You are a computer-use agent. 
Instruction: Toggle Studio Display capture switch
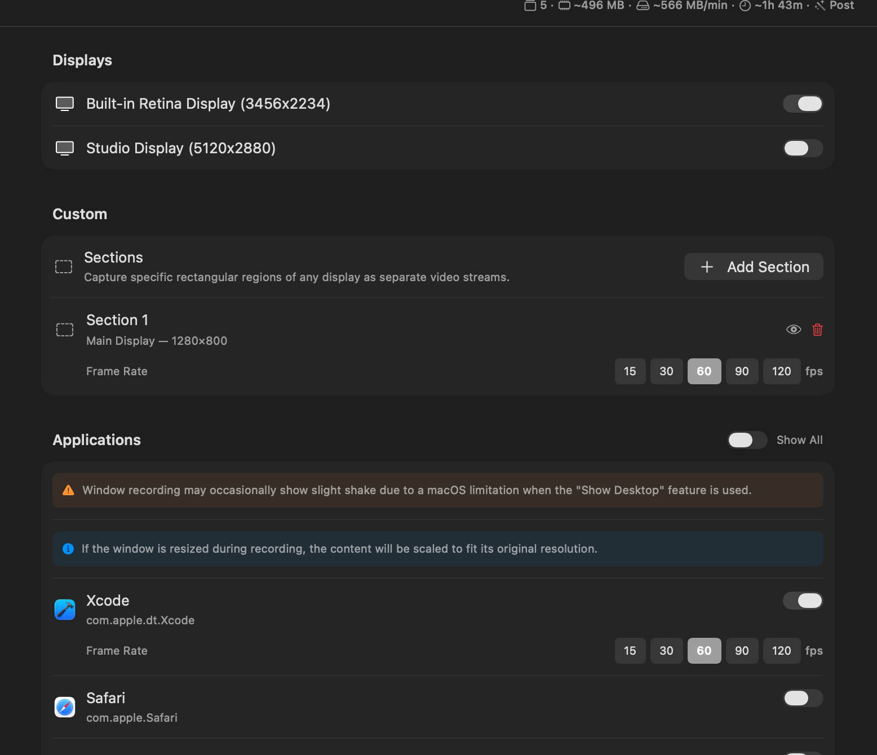[x=803, y=148]
